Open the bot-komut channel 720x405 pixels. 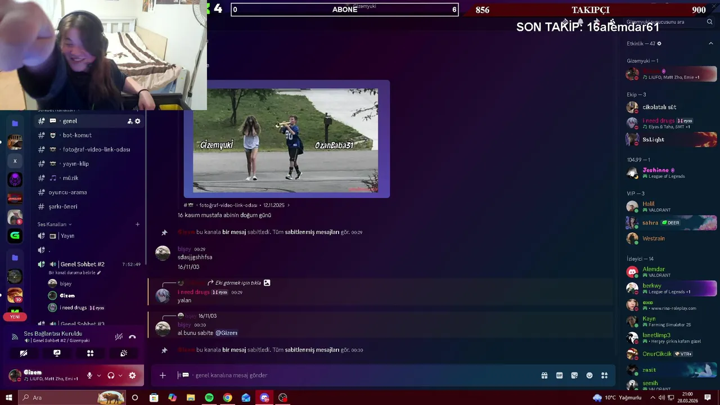[x=89, y=135]
